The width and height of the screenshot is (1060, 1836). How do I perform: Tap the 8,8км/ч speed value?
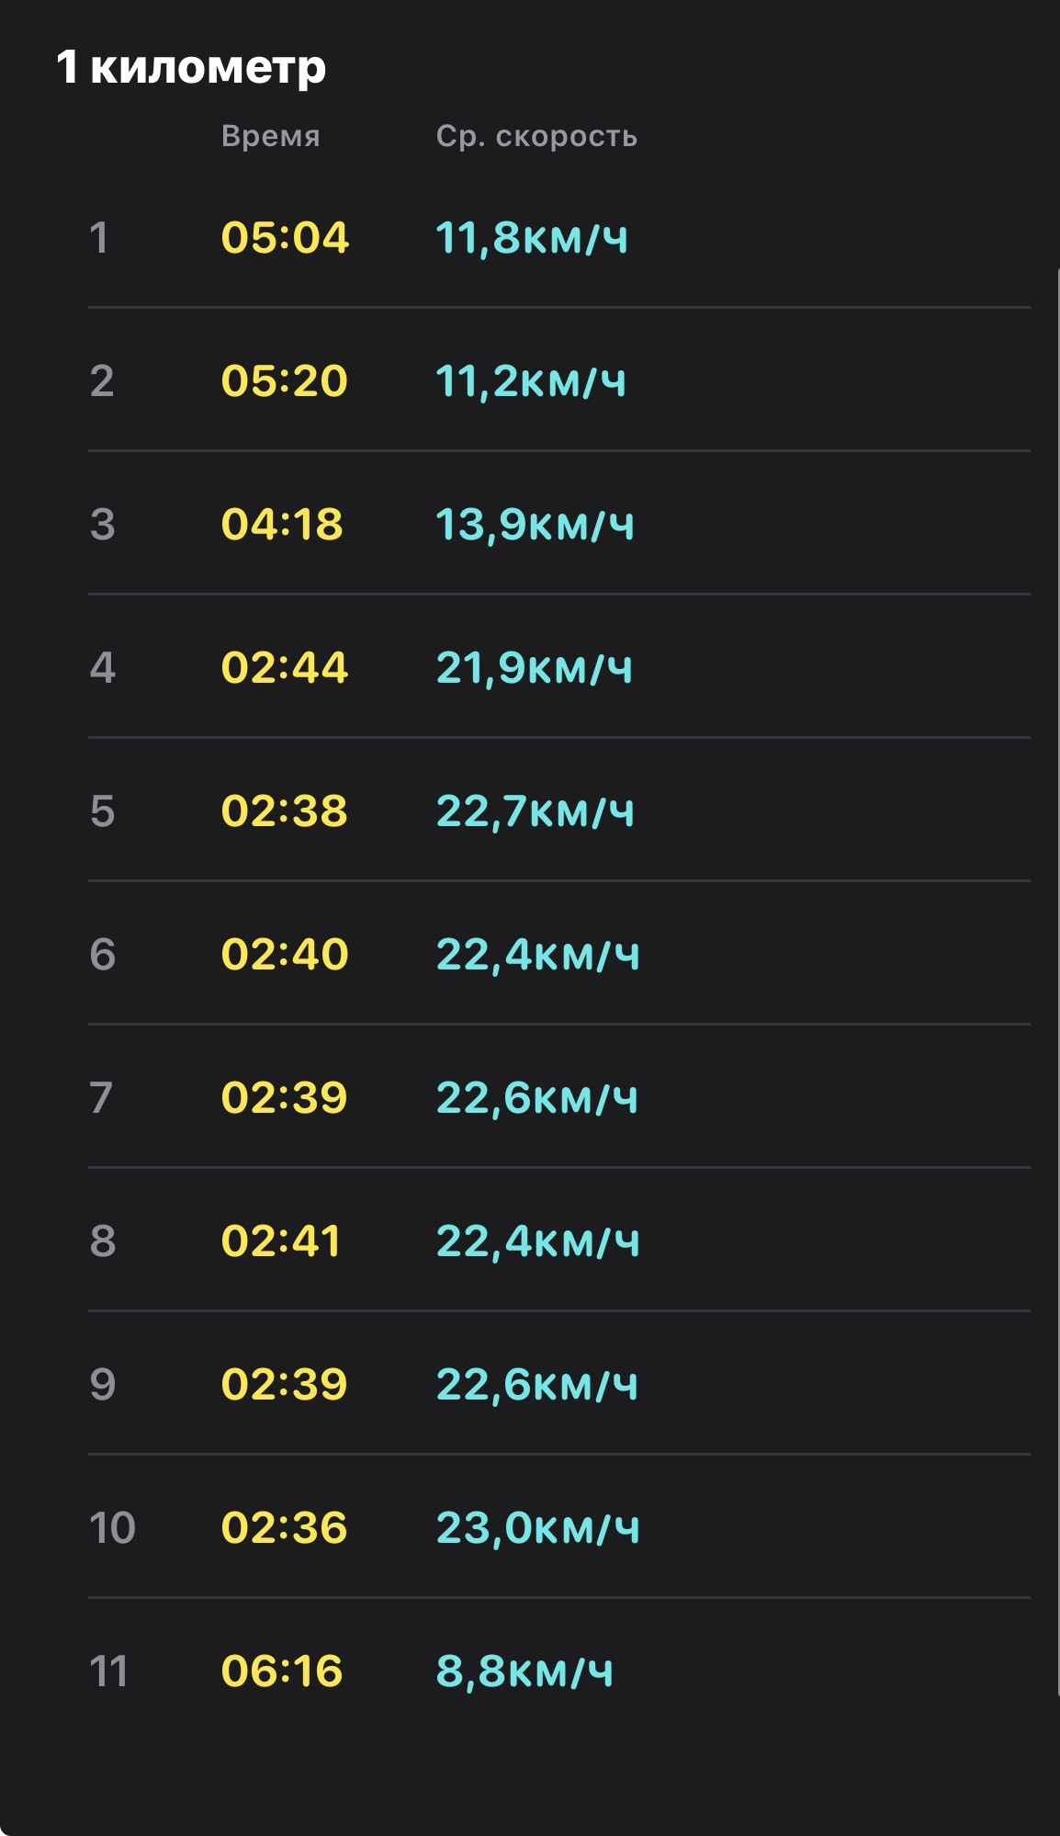point(524,1672)
